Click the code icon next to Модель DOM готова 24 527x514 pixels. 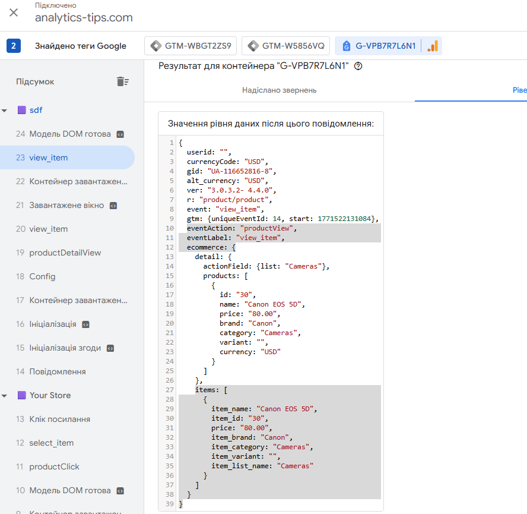[x=120, y=134]
